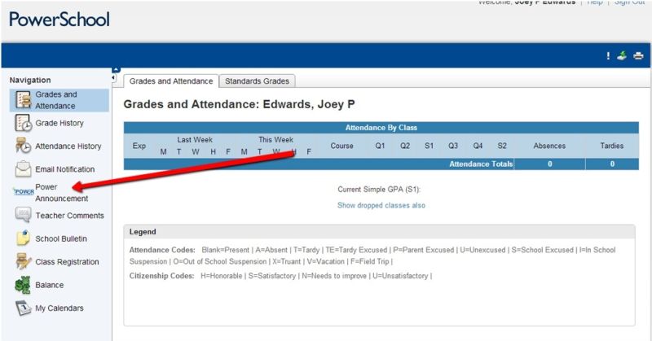Click the Legend heading

coord(143,232)
